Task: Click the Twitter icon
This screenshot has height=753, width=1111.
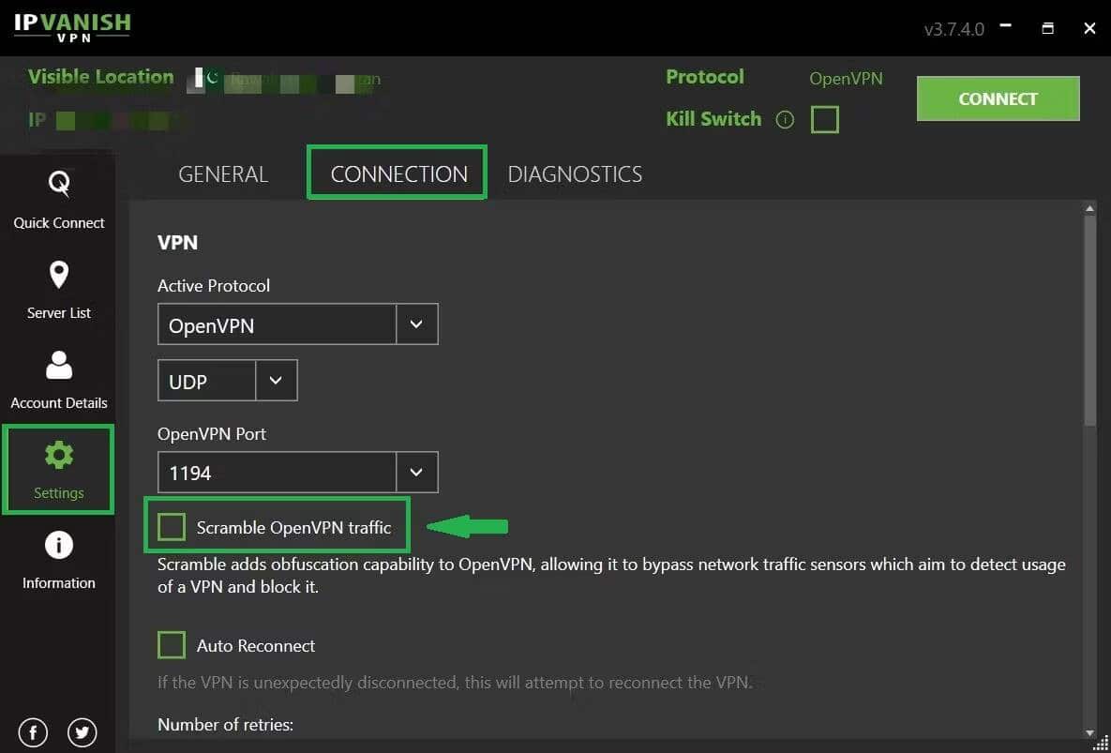Action: [x=83, y=731]
